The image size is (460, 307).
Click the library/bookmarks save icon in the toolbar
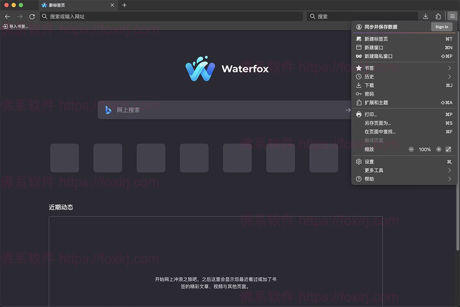(438, 16)
